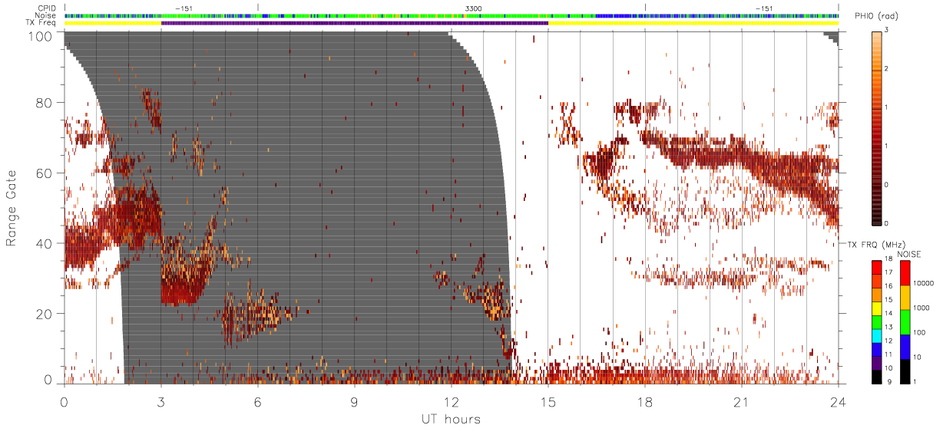Pick the red 17–18 MHz swatch in TX FRQ legend
Screen dimensions: 943x435
click(x=878, y=266)
